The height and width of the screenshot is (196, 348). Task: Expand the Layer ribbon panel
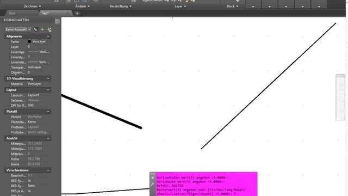pos(180,6)
